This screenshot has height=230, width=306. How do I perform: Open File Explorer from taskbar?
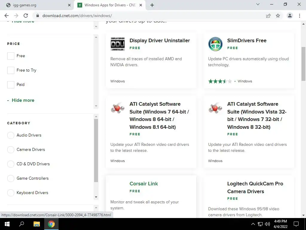coord(36,224)
